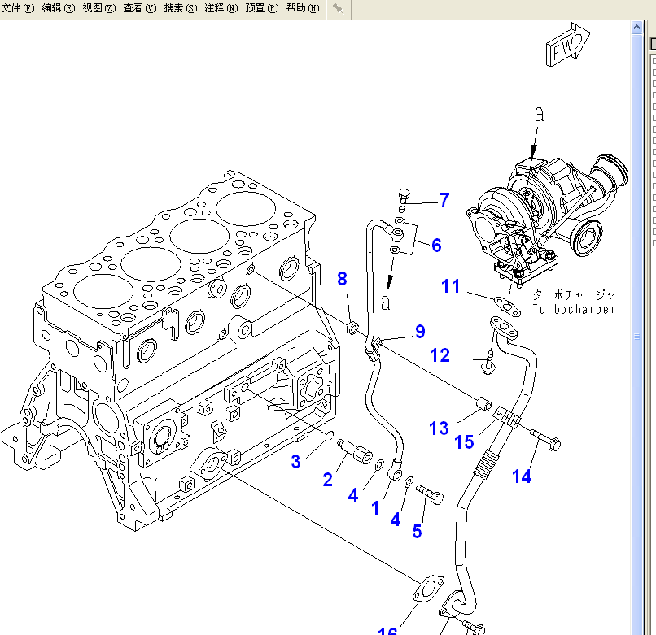Viewport: 656px width, 635px height.
Task: Click the letter 'a' below bracket 6
Action: point(385,302)
